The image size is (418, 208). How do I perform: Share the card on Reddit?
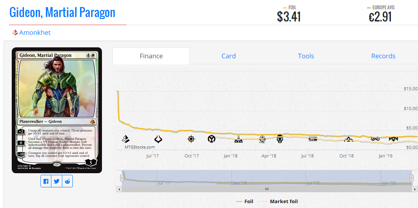(67, 181)
